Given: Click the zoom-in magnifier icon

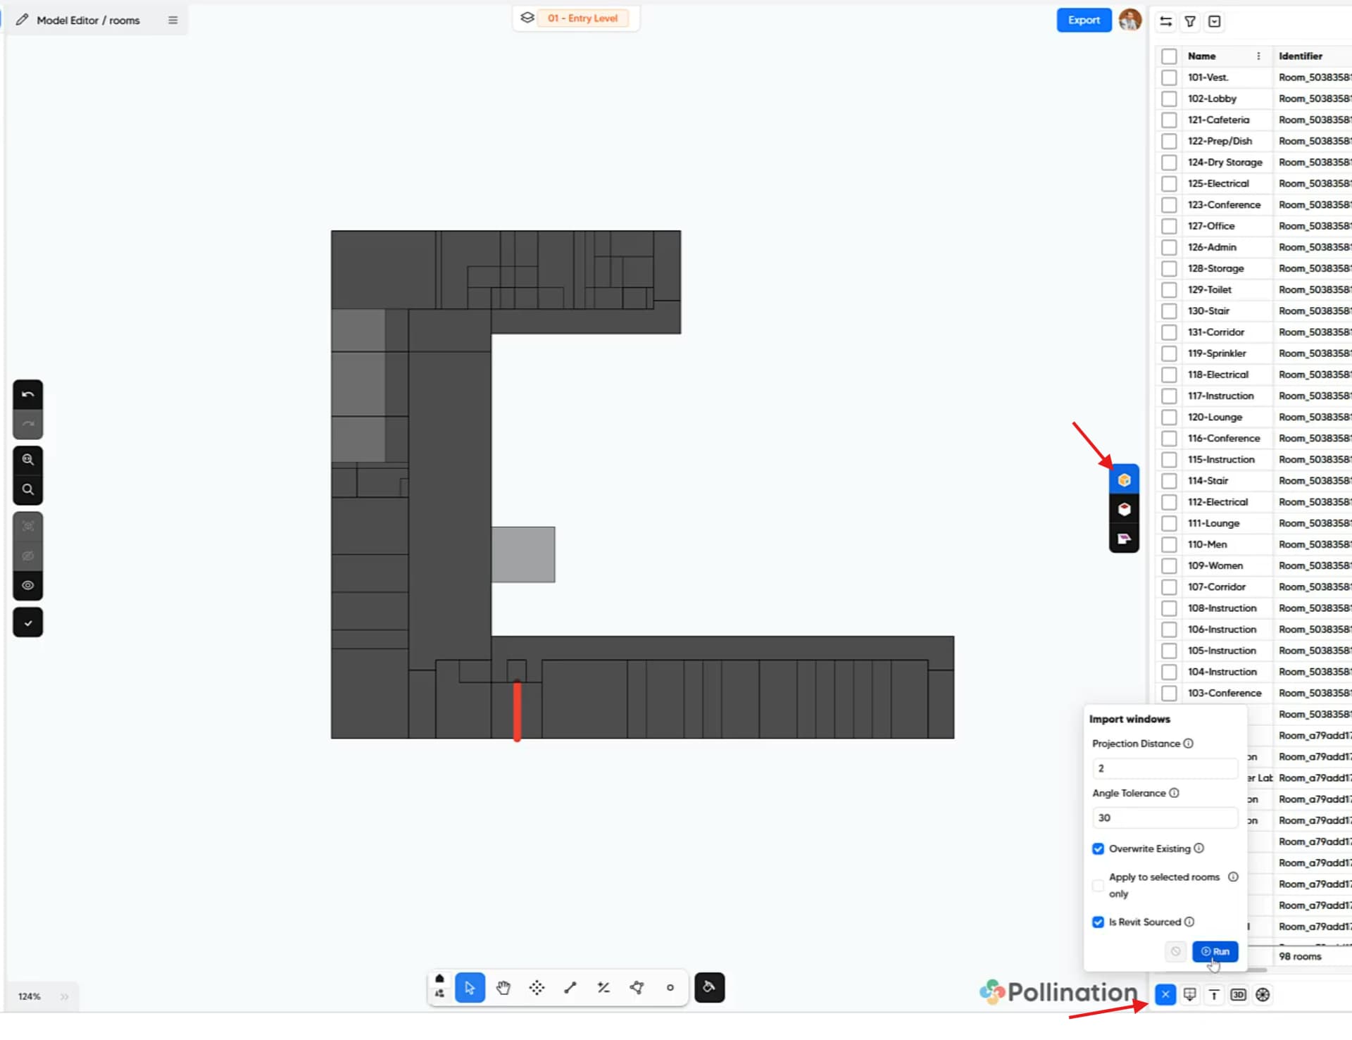Looking at the screenshot, I should pos(28,460).
